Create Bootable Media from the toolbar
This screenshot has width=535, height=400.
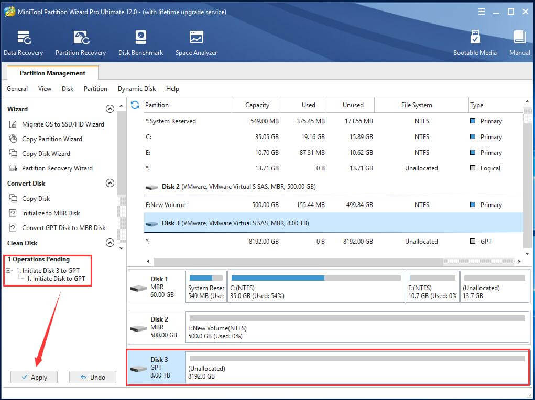(475, 43)
